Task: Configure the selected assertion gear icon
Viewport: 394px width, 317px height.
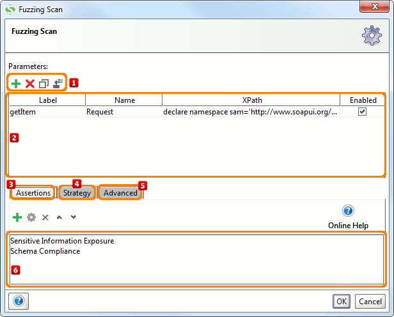Action: 31,217
